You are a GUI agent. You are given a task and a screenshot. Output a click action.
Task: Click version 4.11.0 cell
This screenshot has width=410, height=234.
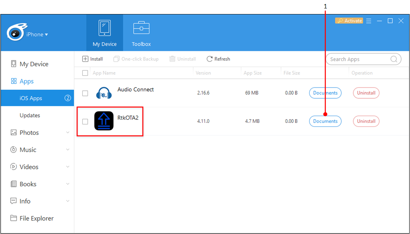tap(203, 121)
